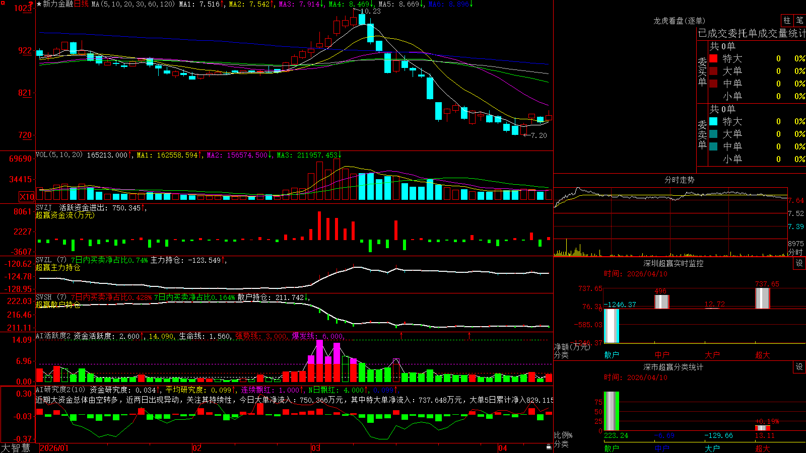Image resolution: width=806 pixels, height=453 pixels.
Task: Click the X10 volume scale box
Action: pos(27,197)
